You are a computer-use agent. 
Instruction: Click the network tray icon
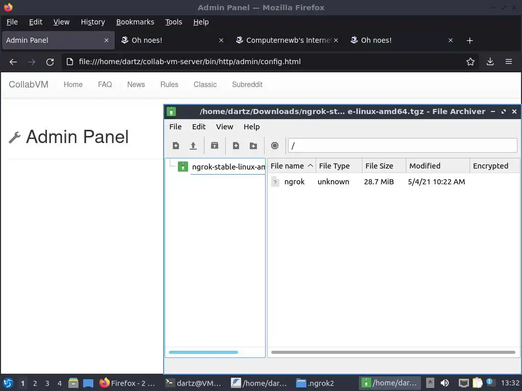click(x=463, y=383)
